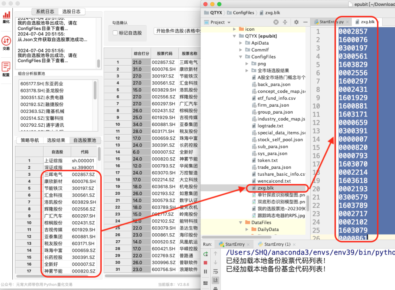The image size is (395, 290).
Task: Click cell 002857.SZ in results table
Action: click(163, 62)
